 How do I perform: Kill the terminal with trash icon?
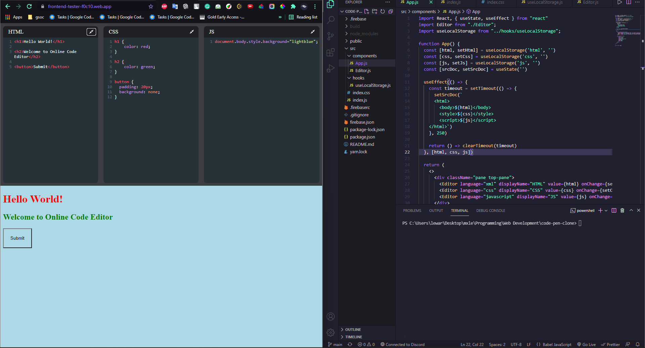coord(622,211)
